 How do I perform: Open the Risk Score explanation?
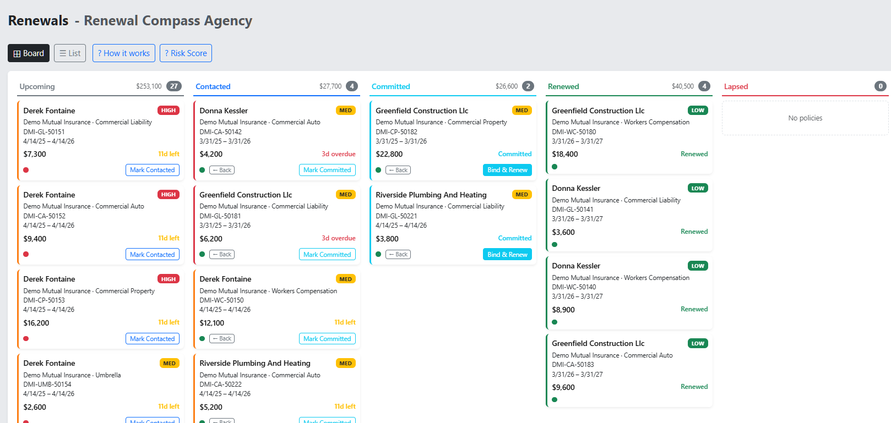(186, 53)
